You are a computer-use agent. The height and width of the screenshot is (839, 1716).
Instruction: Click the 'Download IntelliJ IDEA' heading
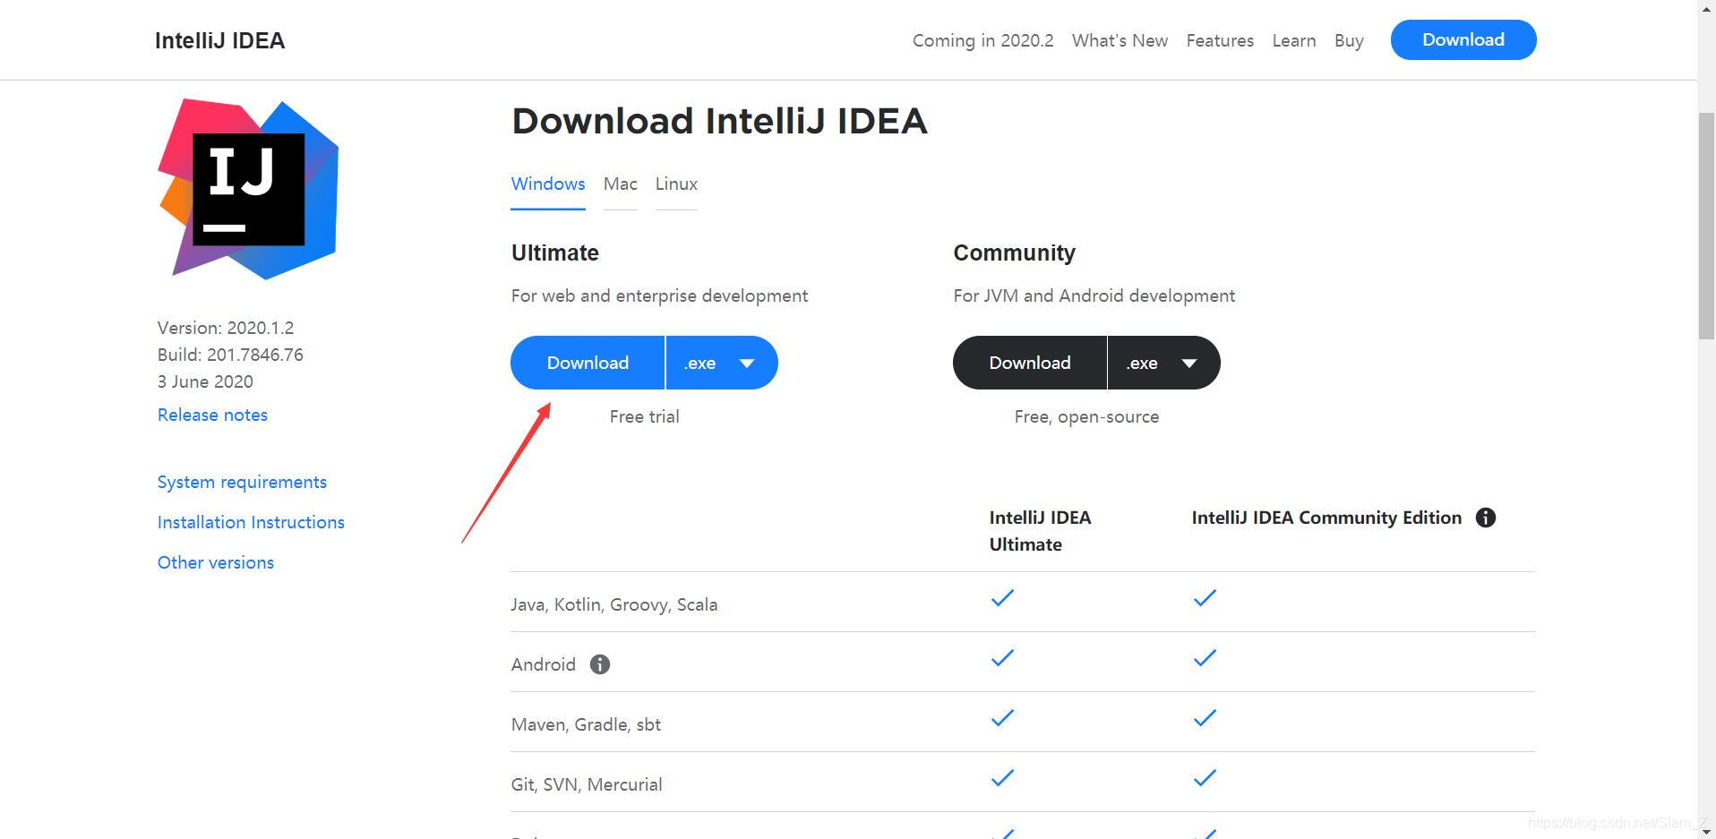[719, 121]
